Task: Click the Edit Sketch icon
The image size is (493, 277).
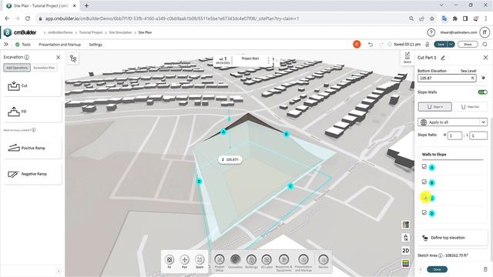Action: click(407, 58)
